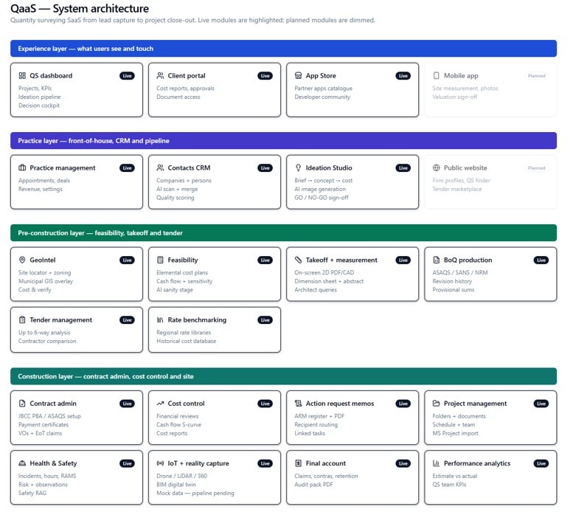This screenshot has height=515, width=573.
Task: Click the Live badge on QS dashboard
Action: 127,76
